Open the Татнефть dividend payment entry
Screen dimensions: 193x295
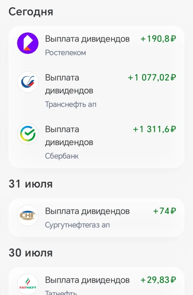click(96, 281)
